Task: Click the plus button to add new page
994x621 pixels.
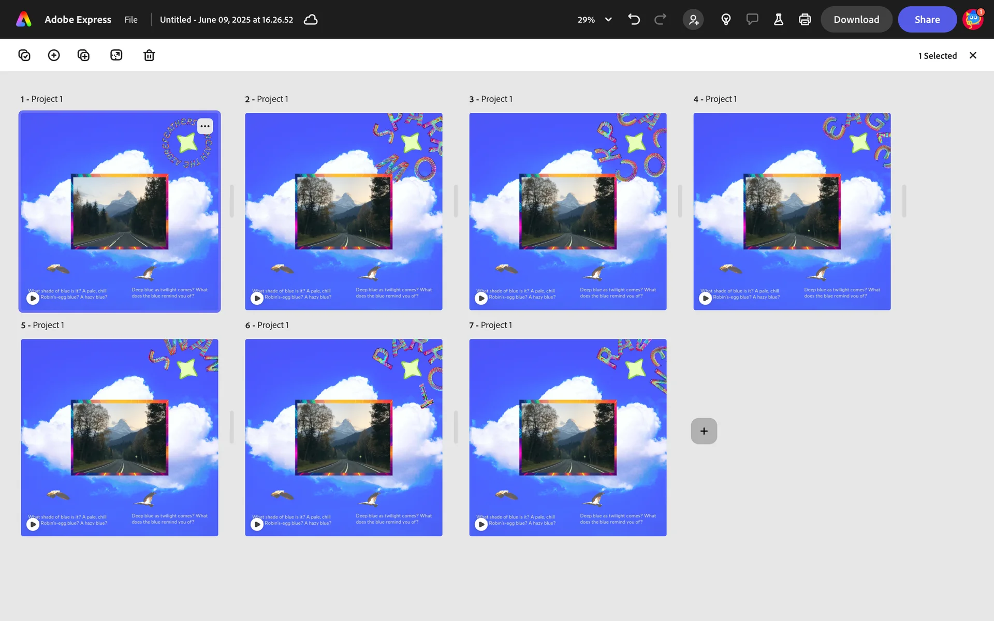Action: point(704,431)
